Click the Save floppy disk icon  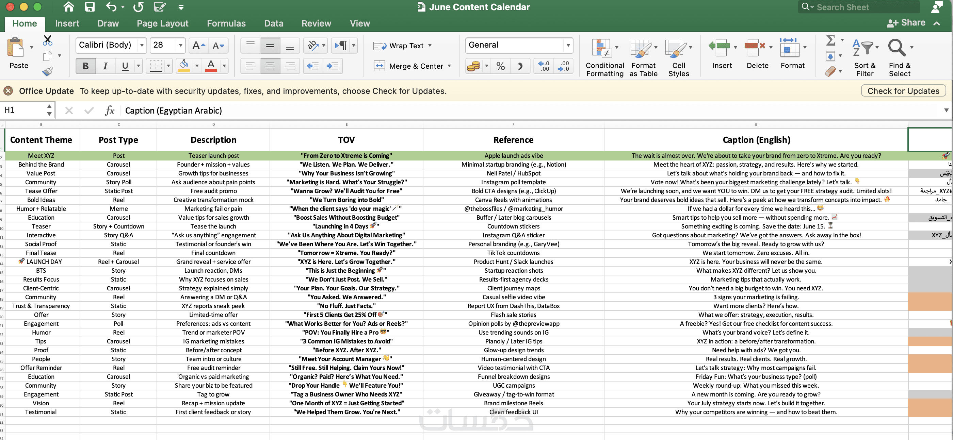pyautogui.click(x=90, y=7)
